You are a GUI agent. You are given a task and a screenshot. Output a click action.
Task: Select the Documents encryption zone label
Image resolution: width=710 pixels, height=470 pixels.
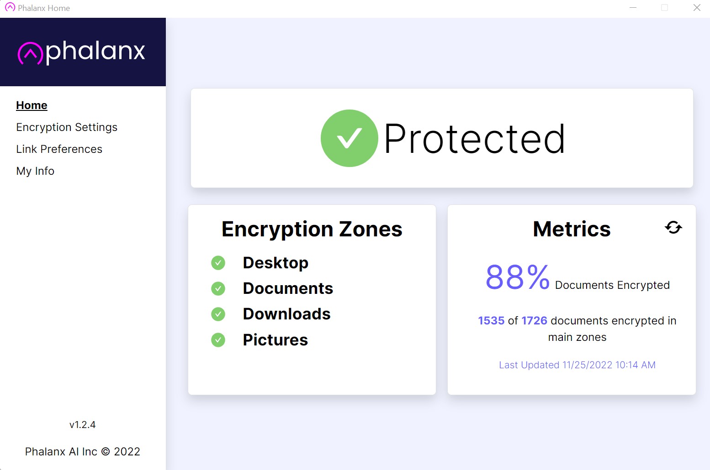point(288,288)
